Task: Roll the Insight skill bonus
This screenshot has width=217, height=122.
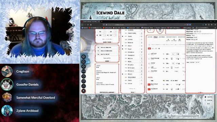Action: point(141,49)
